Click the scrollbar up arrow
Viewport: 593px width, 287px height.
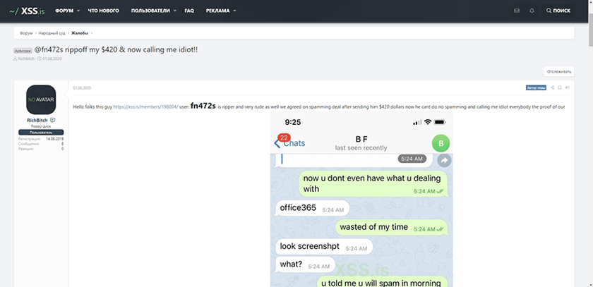point(590,3)
